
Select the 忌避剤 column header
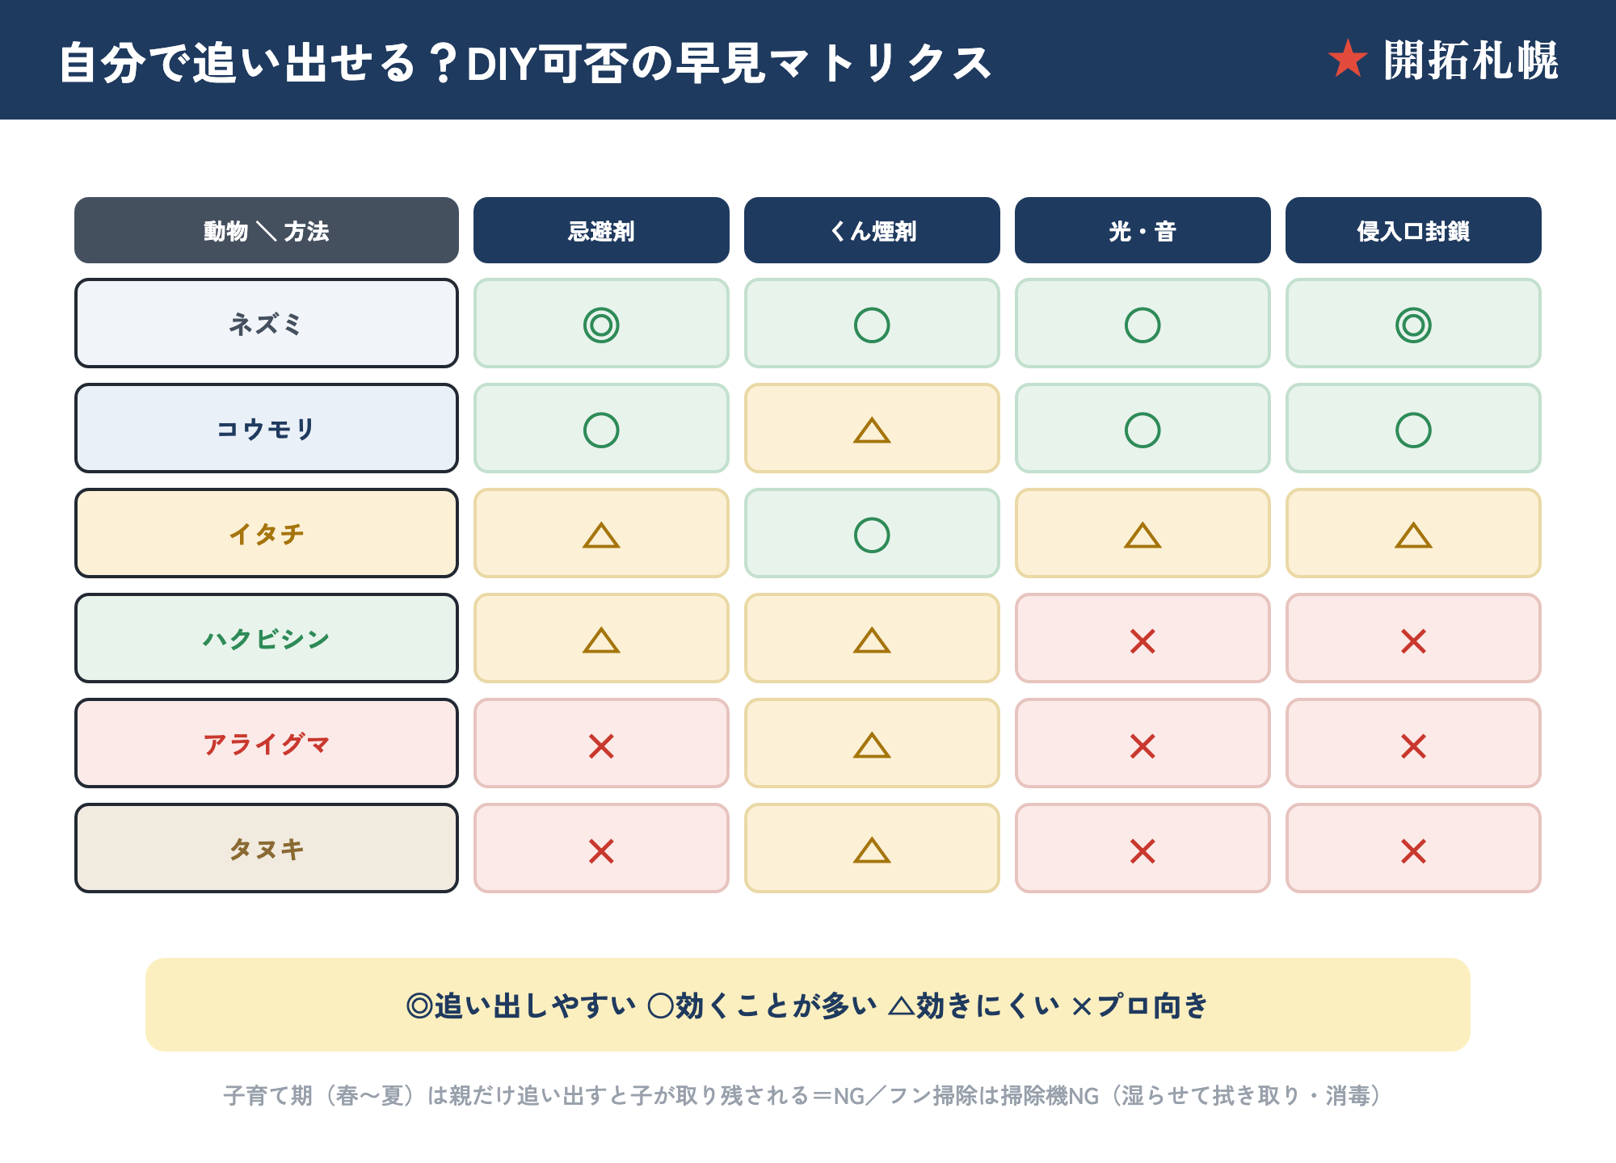click(601, 230)
